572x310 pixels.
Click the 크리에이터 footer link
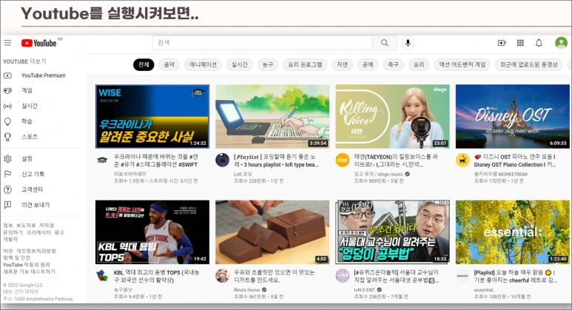pyautogui.click(x=38, y=232)
